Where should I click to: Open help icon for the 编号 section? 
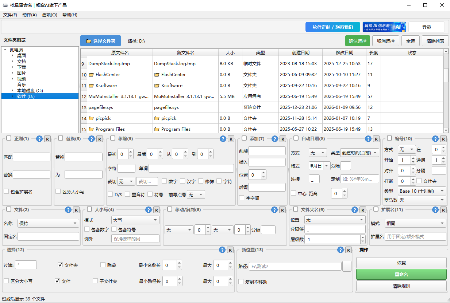coord(435,139)
